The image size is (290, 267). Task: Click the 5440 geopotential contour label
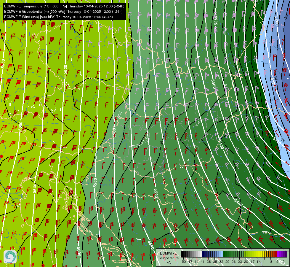(238, 203)
